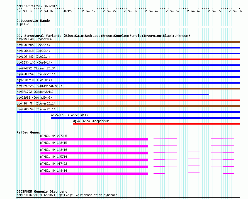Open the ATXN2L|NM_007245 transcript label
Screen dimensions: 248x199
click(54, 136)
